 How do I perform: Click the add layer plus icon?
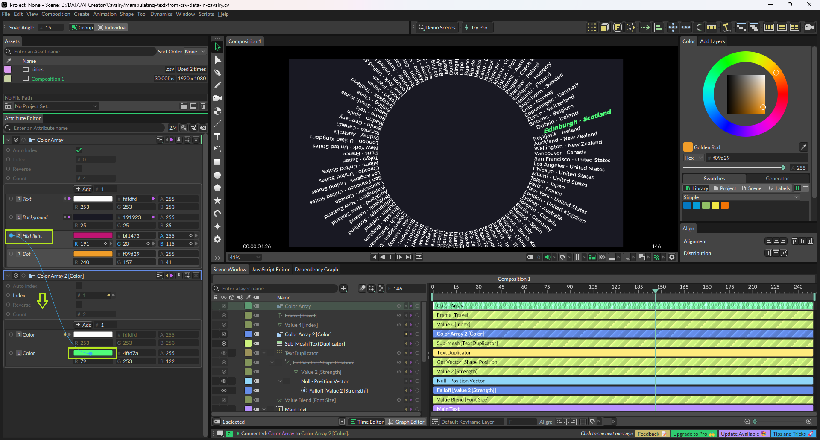pyautogui.click(x=343, y=288)
